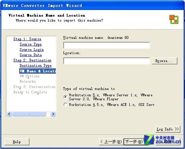Click the Virtual machine name input field

(x=107, y=45)
